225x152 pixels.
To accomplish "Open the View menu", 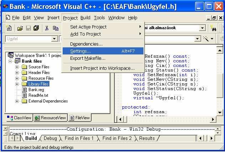I will click(39, 18).
